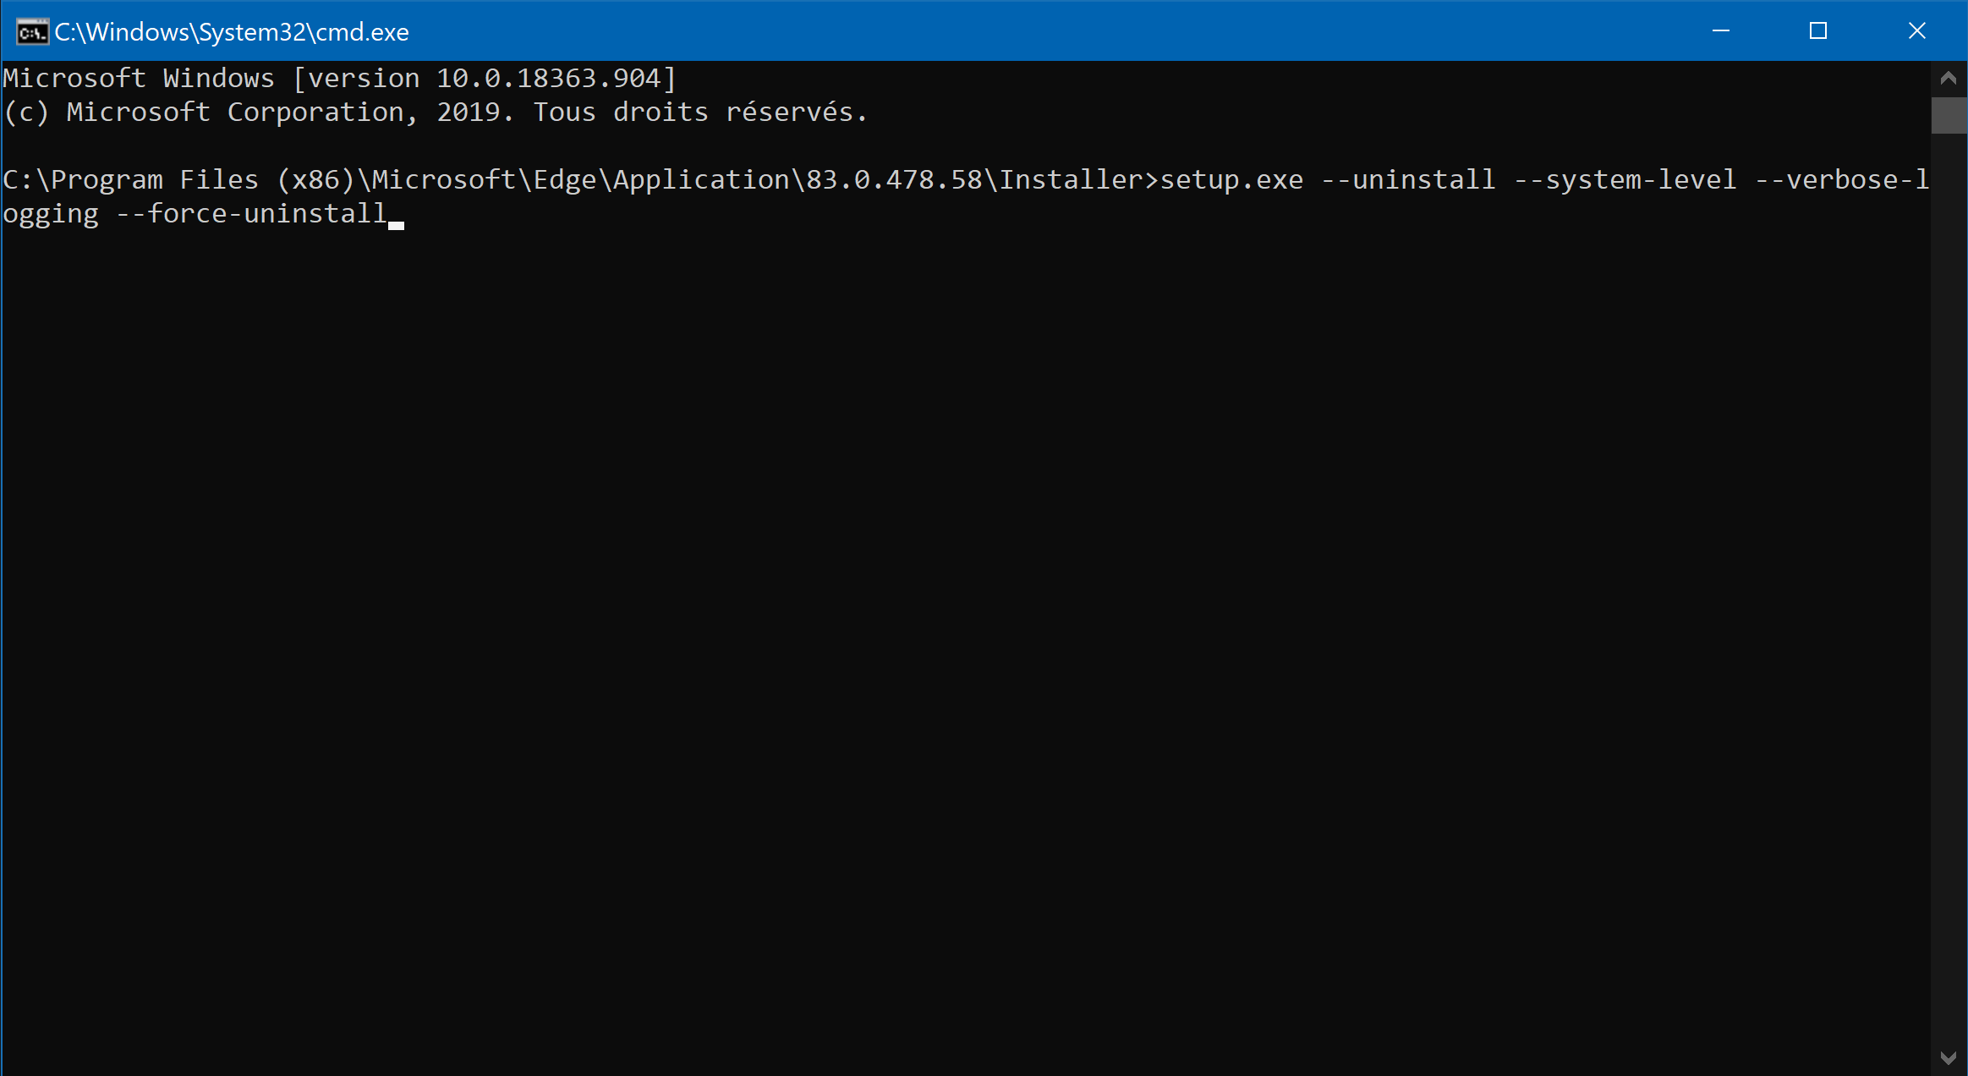The height and width of the screenshot is (1076, 1968).
Task: Click the "Program Files (x86)" path text
Action: 201,180
